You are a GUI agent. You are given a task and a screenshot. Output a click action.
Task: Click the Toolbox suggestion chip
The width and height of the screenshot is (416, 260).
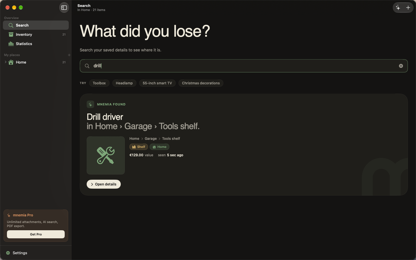point(99,83)
